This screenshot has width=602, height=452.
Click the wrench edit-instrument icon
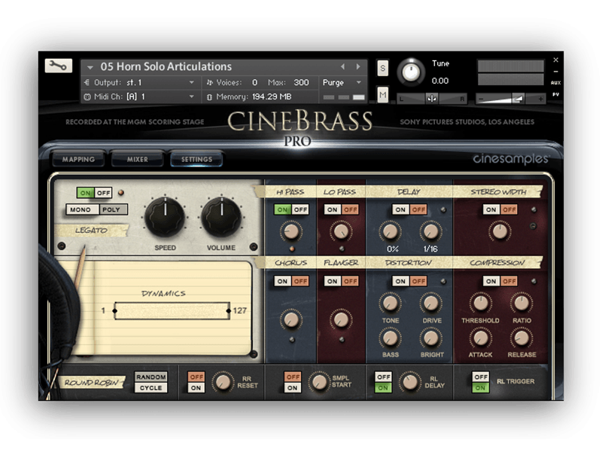point(58,66)
